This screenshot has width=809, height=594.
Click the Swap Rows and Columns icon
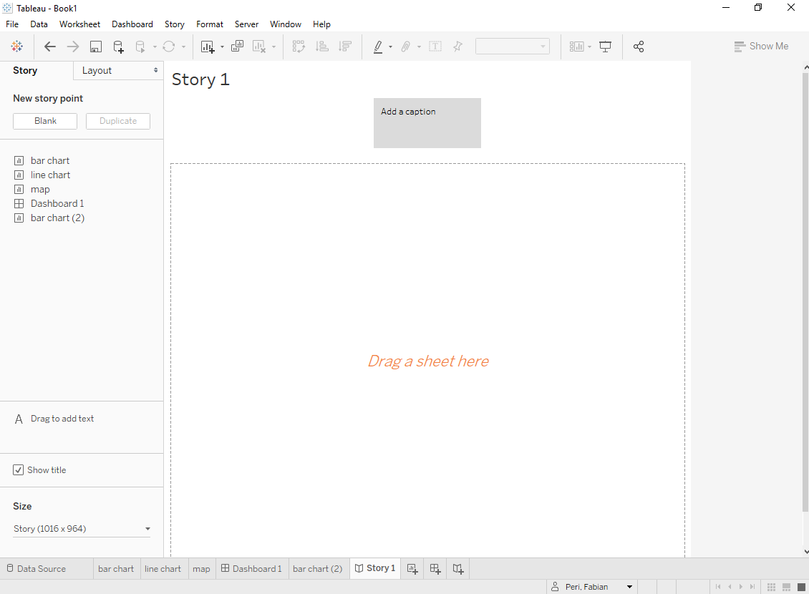coord(299,47)
